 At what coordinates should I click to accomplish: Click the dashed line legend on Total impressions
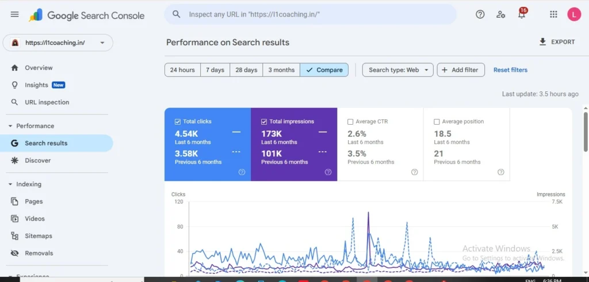[323, 152]
